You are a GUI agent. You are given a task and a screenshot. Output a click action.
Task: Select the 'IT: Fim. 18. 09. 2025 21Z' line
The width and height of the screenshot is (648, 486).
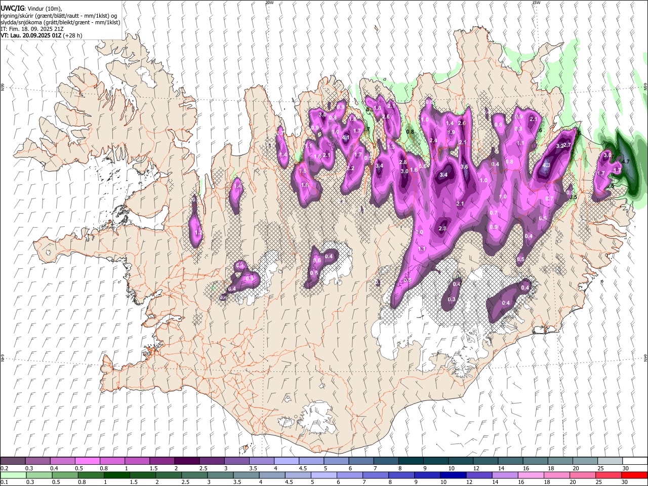pyautogui.click(x=32, y=29)
